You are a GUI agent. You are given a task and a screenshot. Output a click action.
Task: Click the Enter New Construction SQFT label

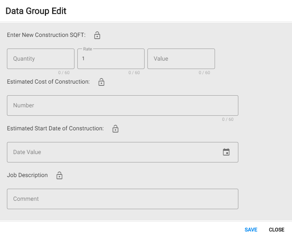click(x=46, y=35)
